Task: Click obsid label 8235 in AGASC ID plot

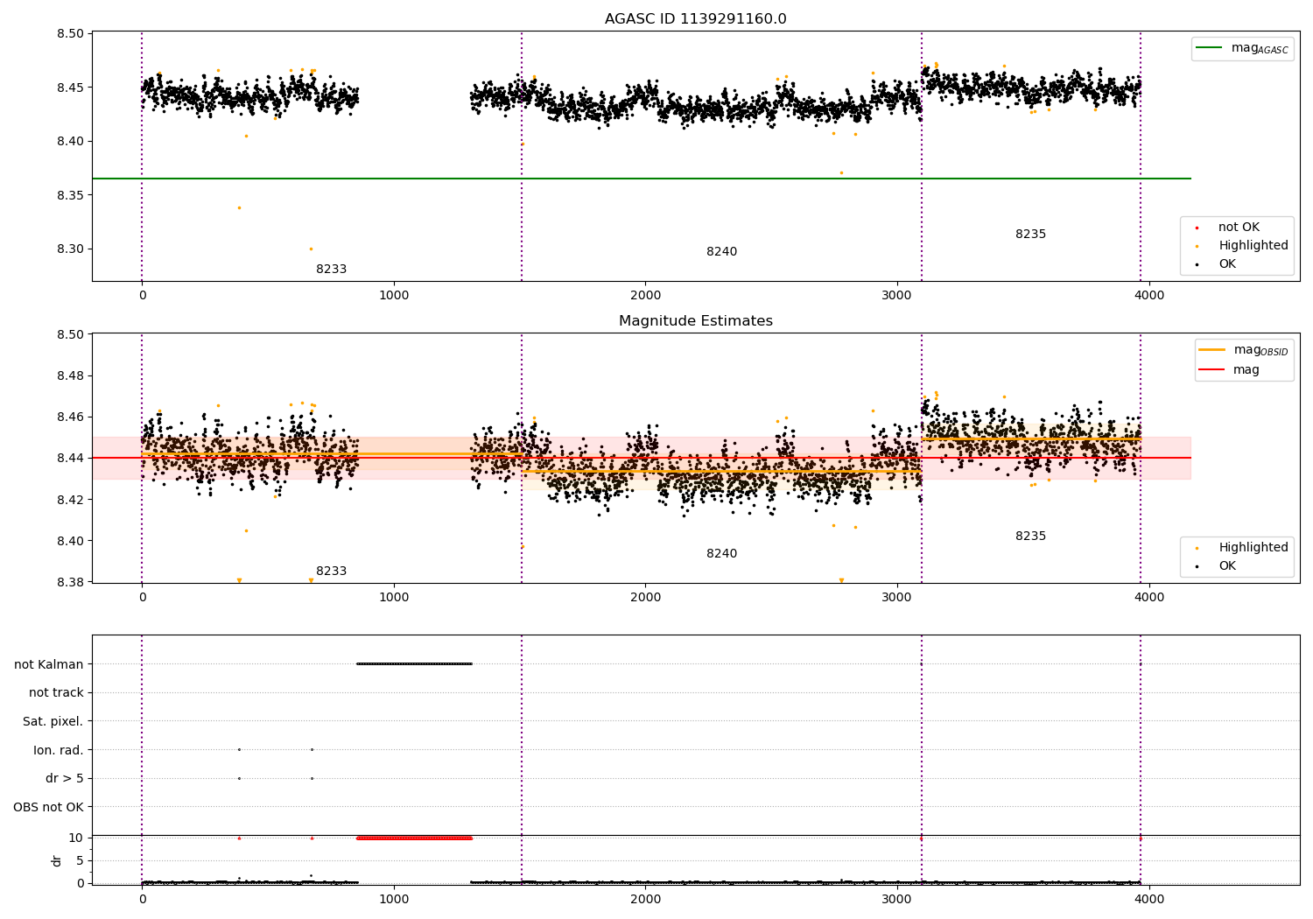Action: pyautogui.click(x=1030, y=235)
